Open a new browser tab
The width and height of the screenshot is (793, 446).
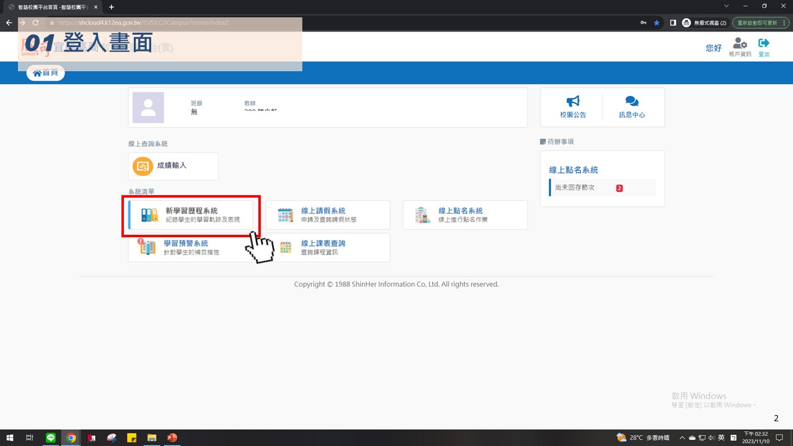click(112, 7)
